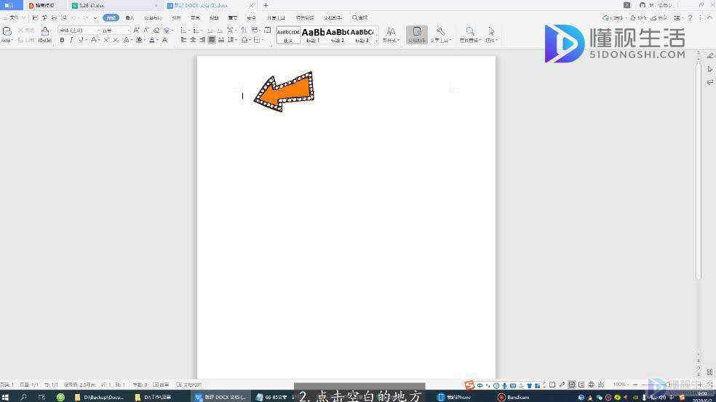Click the Increase Font Size A+ icon
This screenshot has width=716, height=402.
click(x=136, y=30)
